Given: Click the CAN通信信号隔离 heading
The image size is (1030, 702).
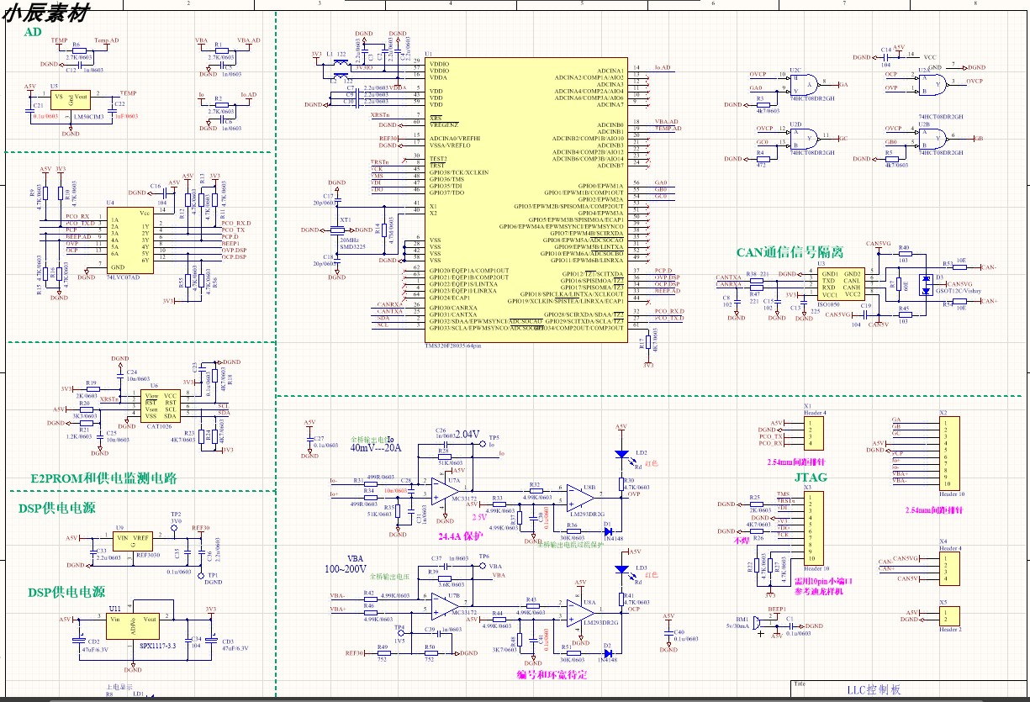Looking at the screenshot, I should pyautogui.click(x=790, y=252).
